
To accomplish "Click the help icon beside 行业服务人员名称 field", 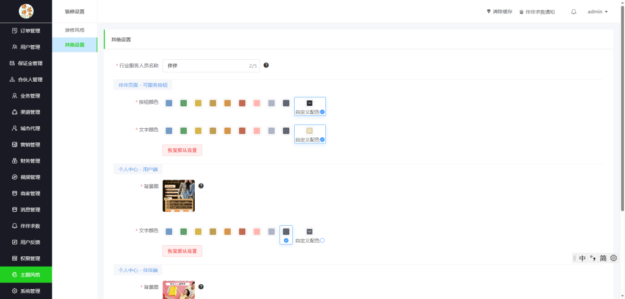I will coord(266,65).
